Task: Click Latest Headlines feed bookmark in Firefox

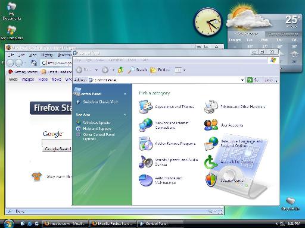Action: click(x=57, y=72)
